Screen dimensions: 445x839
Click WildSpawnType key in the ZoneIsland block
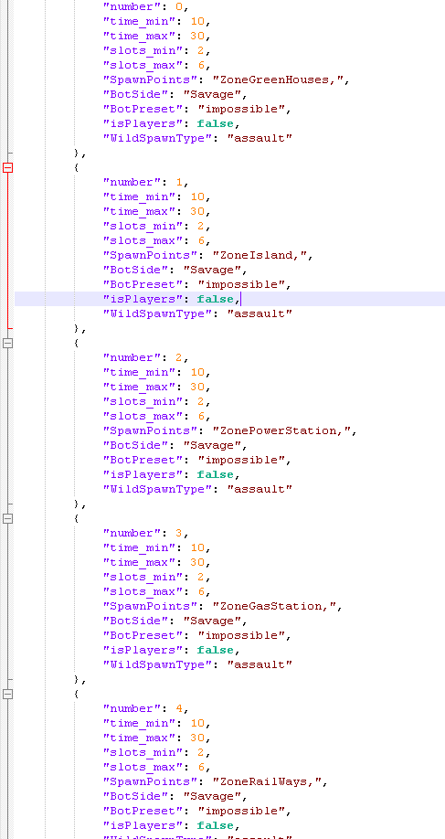(x=157, y=313)
